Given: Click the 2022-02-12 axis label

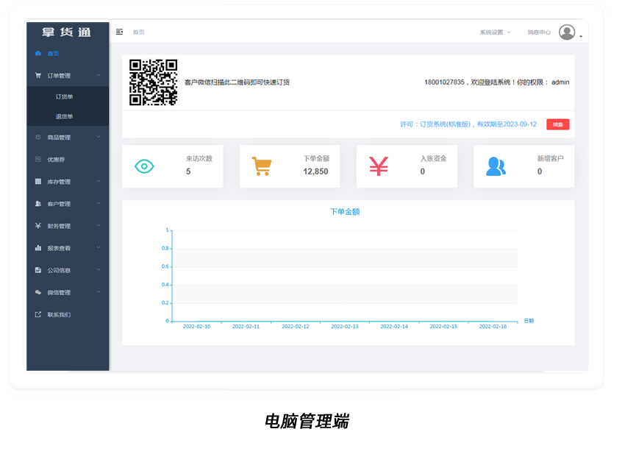Looking at the screenshot, I should pos(296,327).
